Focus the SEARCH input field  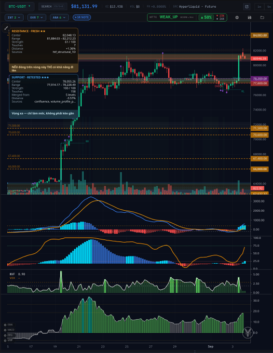[53, 7]
